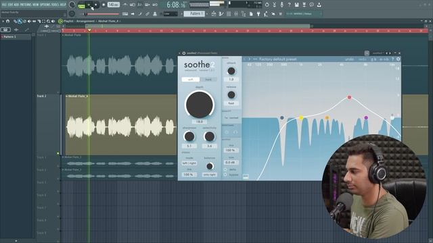The image size is (433, 243).
Task: Click the chat bubble toolbar icon
Action: pos(311,5)
